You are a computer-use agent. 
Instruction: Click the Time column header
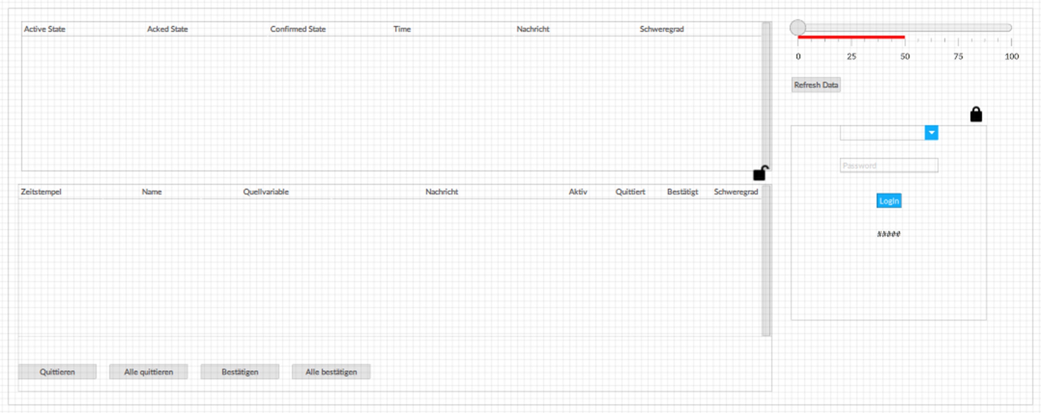[x=402, y=29]
